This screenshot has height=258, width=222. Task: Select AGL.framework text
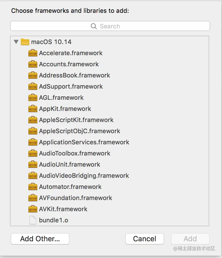coord(61,98)
